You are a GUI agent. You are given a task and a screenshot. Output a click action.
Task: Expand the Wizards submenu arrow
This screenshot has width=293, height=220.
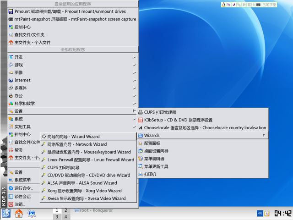point(264,135)
